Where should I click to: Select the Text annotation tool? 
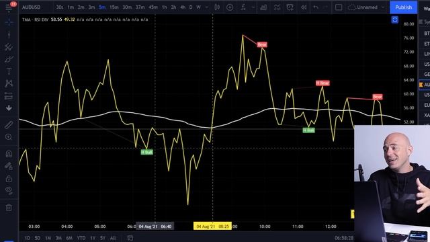click(9, 71)
